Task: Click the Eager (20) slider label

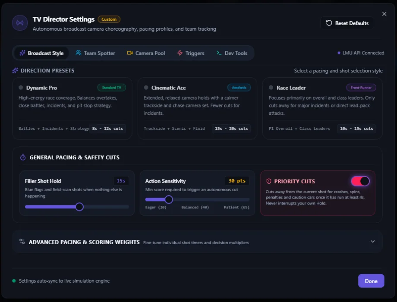Action: 156,207
